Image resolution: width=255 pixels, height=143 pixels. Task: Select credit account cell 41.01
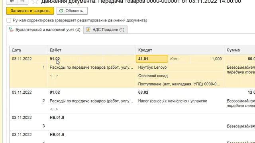click(x=151, y=59)
